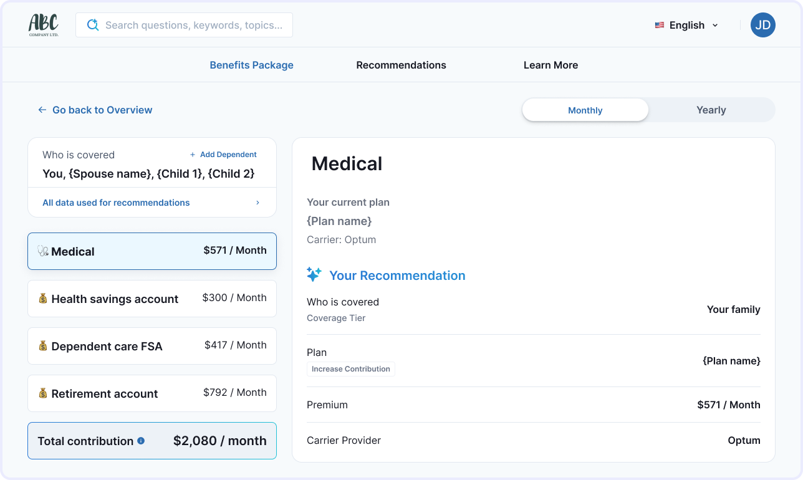
Task: Select the Benefits Package tab
Action: tap(252, 65)
